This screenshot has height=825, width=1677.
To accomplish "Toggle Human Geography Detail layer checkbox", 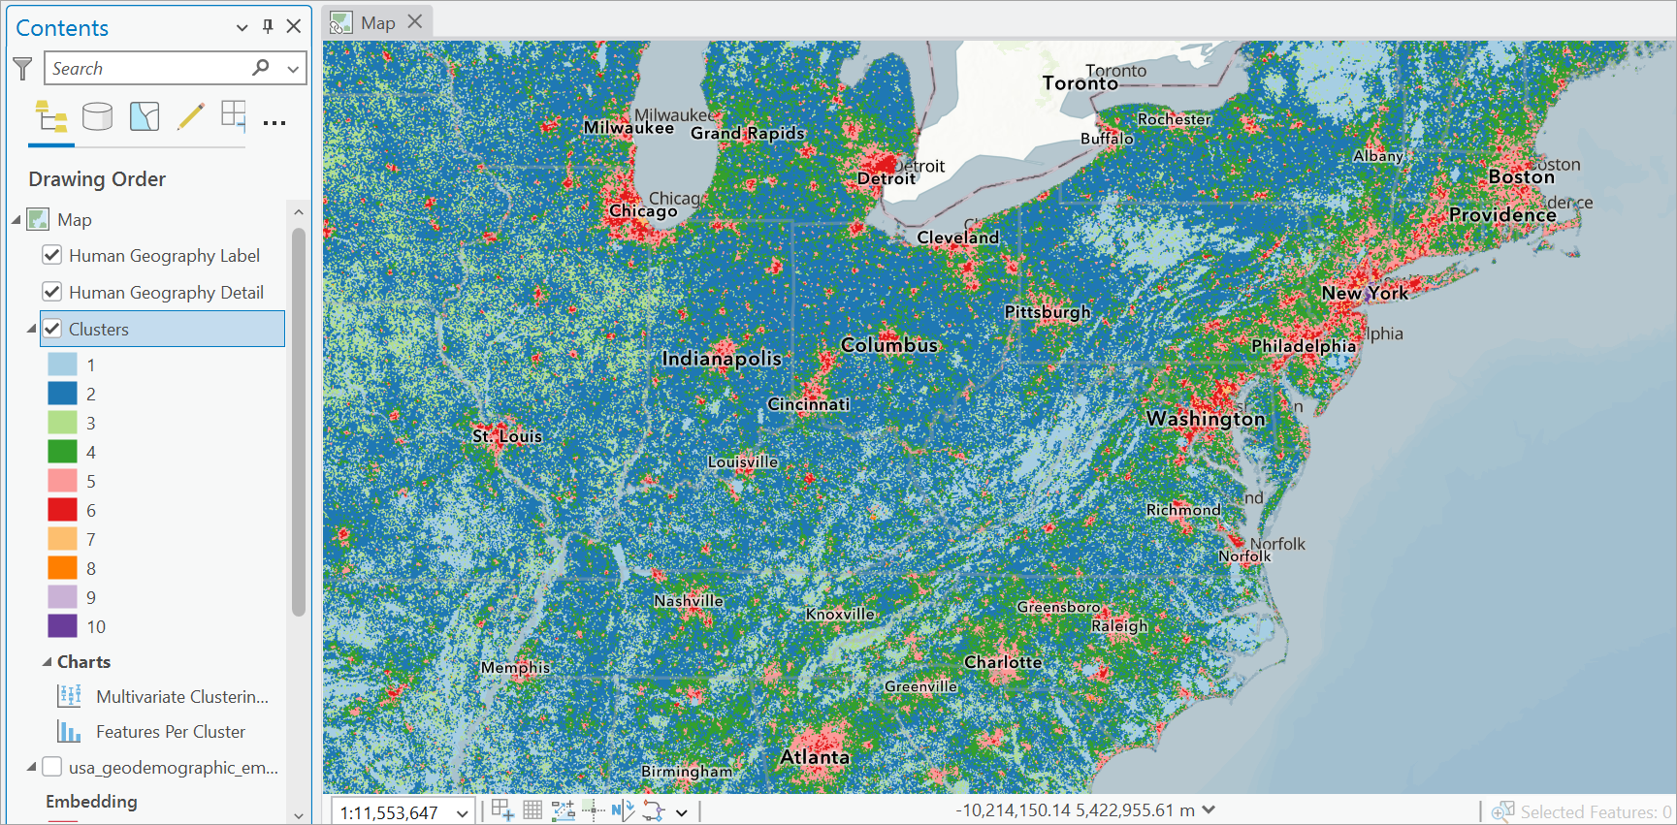I will 52,292.
